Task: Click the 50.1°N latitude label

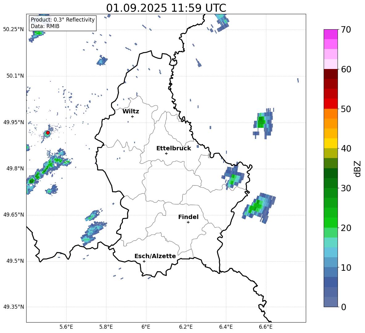Action: point(15,76)
